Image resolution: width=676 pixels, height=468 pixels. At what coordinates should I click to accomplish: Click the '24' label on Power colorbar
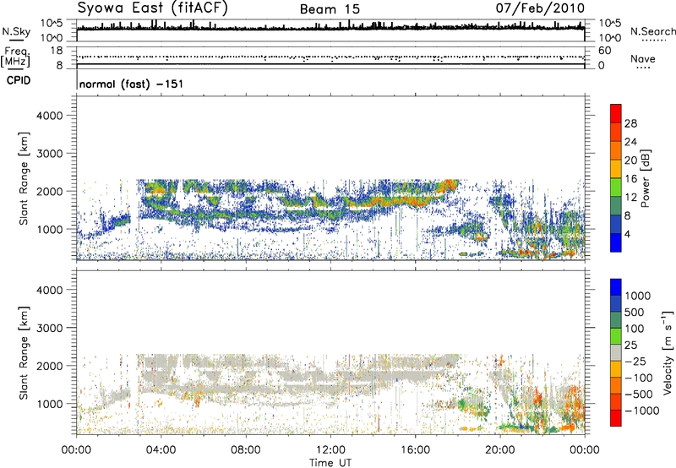pyautogui.click(x=630, y=142)
